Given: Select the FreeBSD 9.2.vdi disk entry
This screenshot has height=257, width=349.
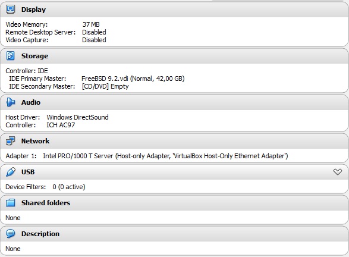Looking at the screenshot, I should click(x=133, y=79).
